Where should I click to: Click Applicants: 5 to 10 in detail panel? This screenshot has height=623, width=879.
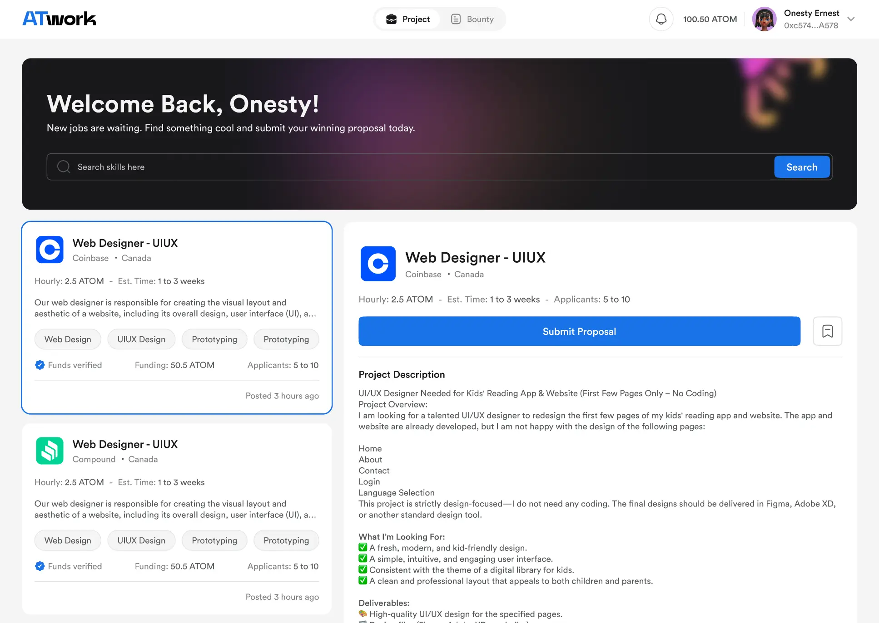(592, 299)
